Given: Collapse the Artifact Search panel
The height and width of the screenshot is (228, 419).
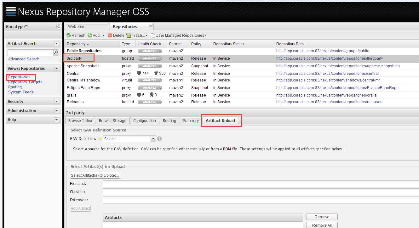Looking at the screenshot, I should 56,44.
